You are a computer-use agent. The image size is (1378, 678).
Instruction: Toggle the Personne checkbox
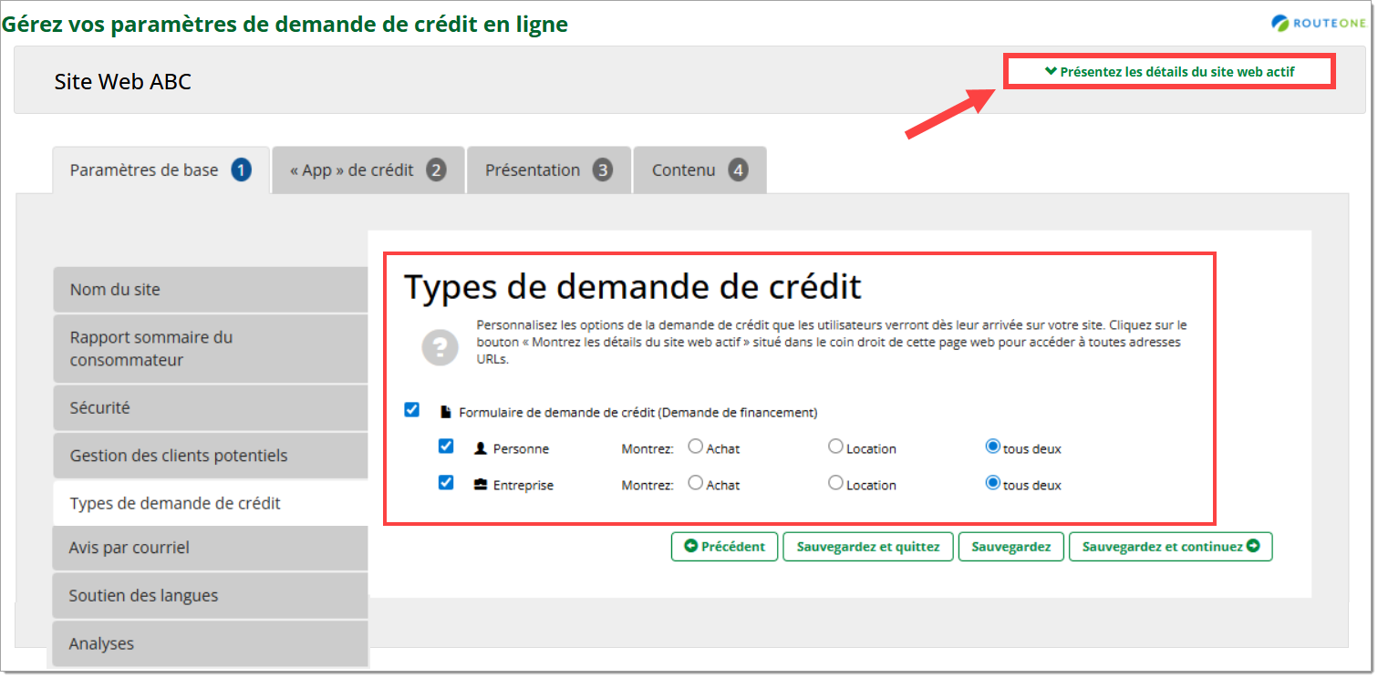click(446, 447)
